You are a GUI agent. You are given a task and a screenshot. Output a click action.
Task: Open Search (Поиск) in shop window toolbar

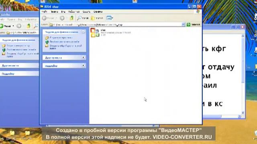pos(83,18)
